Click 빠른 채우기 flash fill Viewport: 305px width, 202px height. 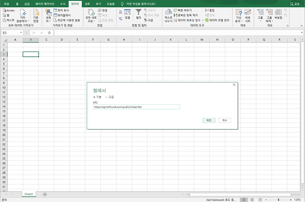point(183,10)
